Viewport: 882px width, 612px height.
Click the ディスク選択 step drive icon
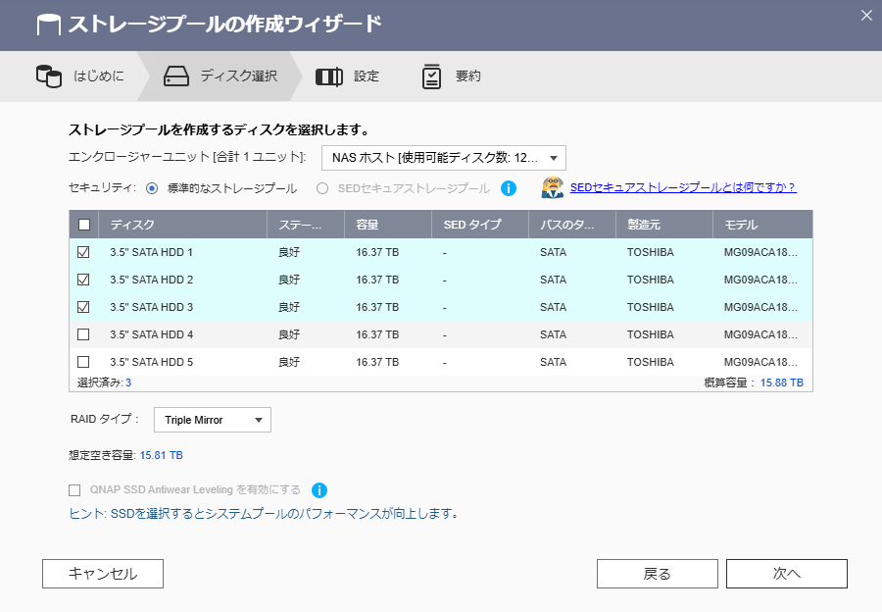[176, 76]
